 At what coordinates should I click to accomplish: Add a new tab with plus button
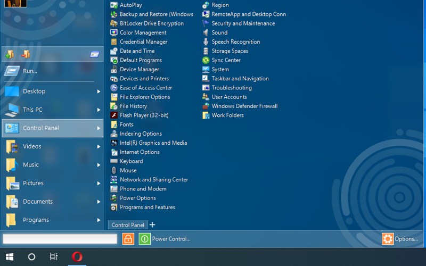pyautogui.click(x=152, y=225)
